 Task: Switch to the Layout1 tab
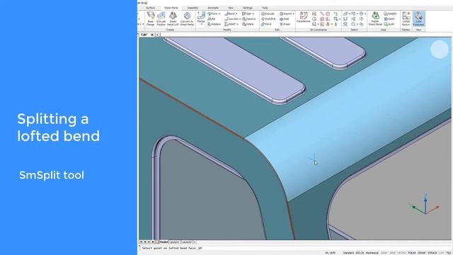tap(174, 242)
